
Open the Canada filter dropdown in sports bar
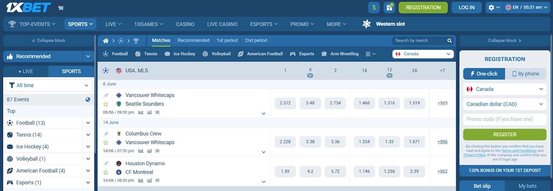tap(423, 54)
